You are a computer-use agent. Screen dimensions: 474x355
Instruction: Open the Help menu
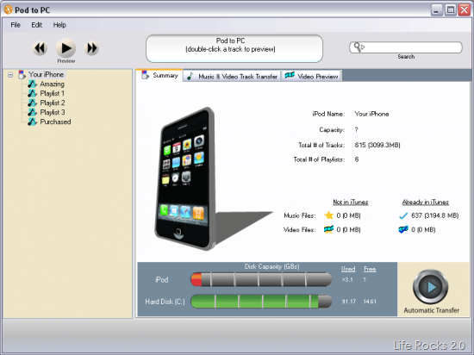pyautogui.click(x=59, y=25)
